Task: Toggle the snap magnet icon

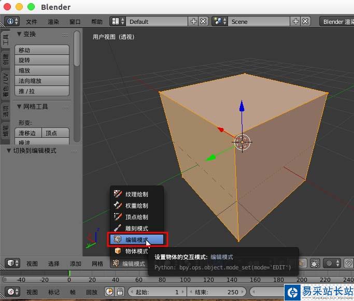Action: point(348,263)
